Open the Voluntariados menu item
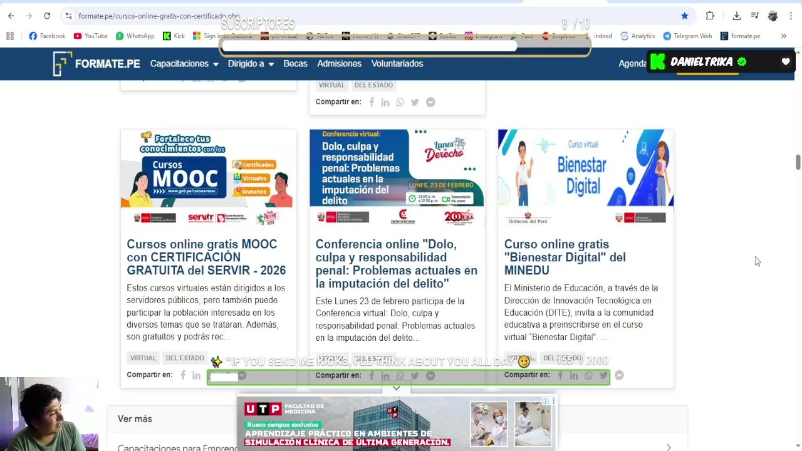This screenshot has height=451, width=802. click(x=397, y=64)
